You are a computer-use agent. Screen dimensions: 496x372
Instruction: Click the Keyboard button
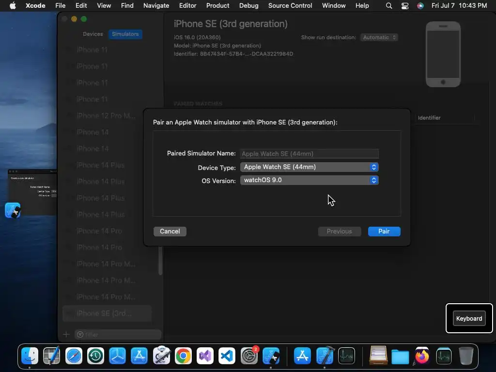coord(469,319)
